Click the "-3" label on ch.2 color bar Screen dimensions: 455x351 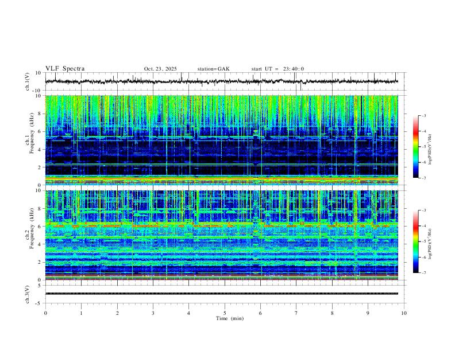pyautogui.click(x=423, y=210)
